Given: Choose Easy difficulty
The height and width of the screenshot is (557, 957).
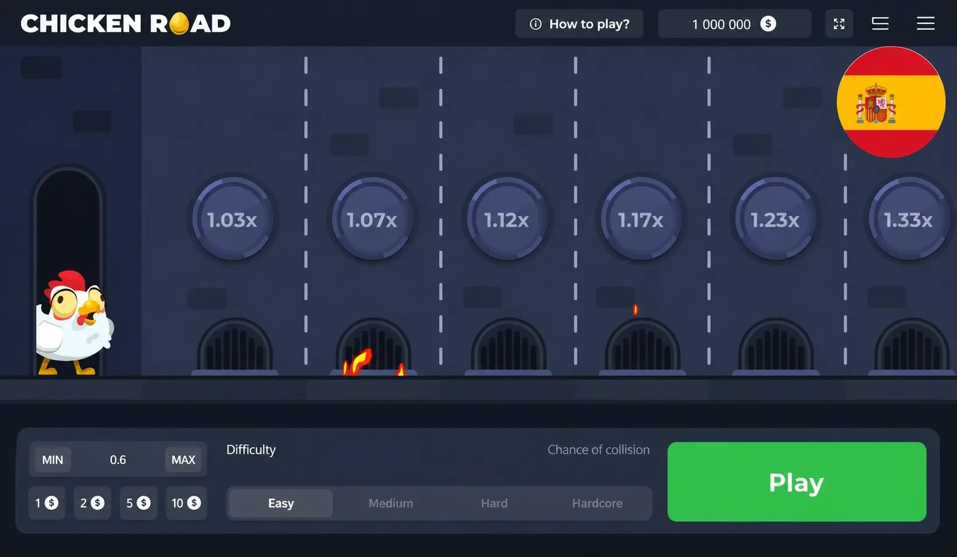Looking at the screenshot, I should click(281, 503).
